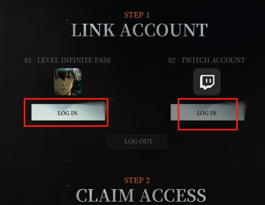The image size is (265, 205).
Task: Click the TWITCH ACCOUNT label
Action: click(x=213, y=60)
